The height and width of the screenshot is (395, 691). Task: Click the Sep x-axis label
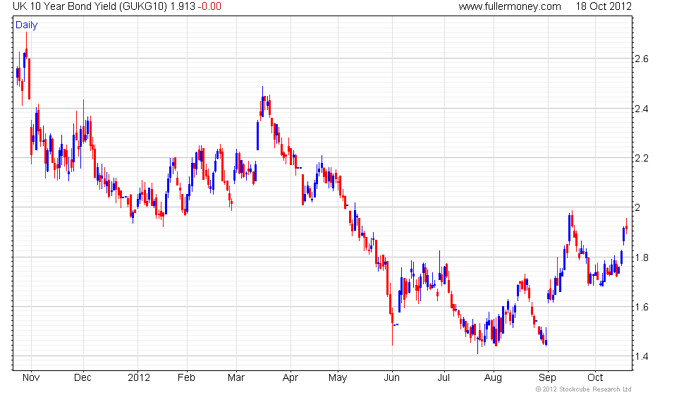coord(547,378)
